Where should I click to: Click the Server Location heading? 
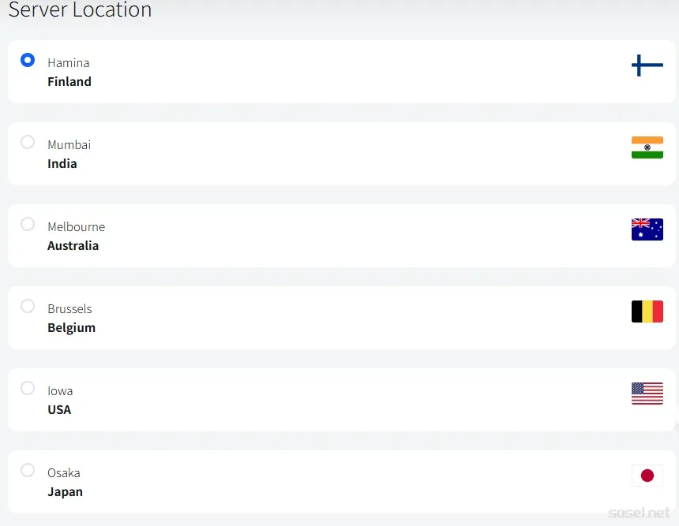coord(80,9)
